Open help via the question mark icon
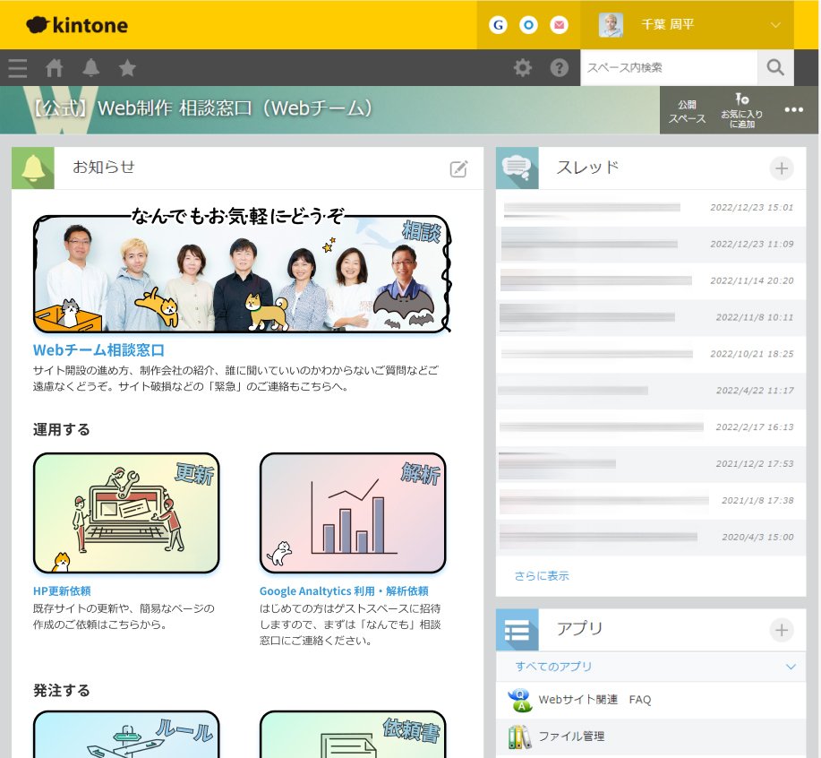821x758 pixels. click(x=560, y=67)
